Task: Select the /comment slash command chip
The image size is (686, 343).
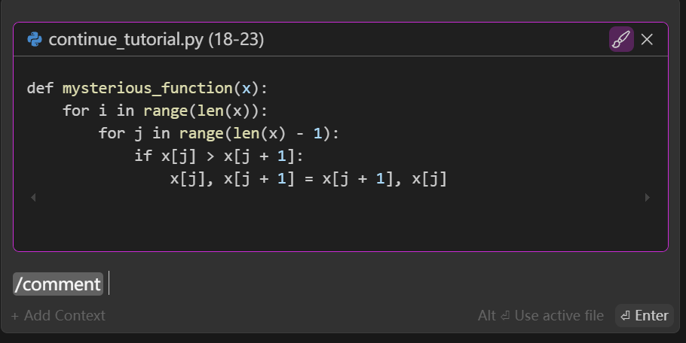Action: 58,284
